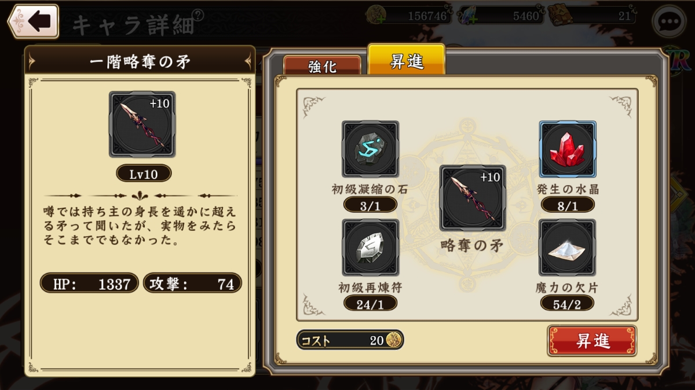Tap the コスト 20 cost bar

[x=350, y=340]
